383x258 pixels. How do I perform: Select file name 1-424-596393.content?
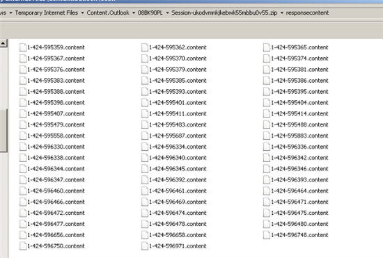299,179
